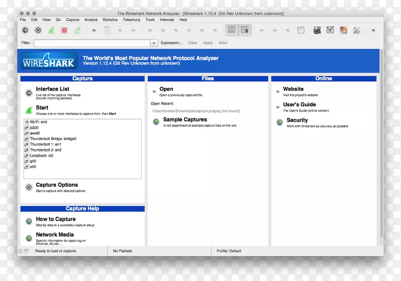The width and height of the screenshot is (401, 281).
Task: Click inside the Filter text field
Action: pyautogui.click(x=92, y=43)
